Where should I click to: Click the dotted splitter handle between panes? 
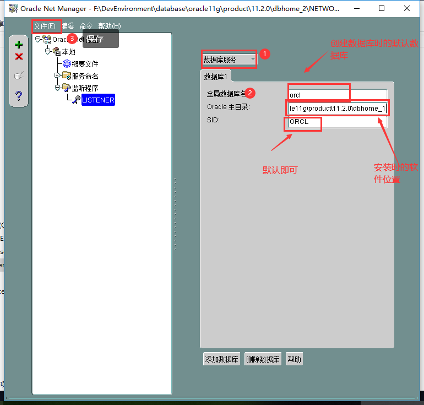[175, 214]
